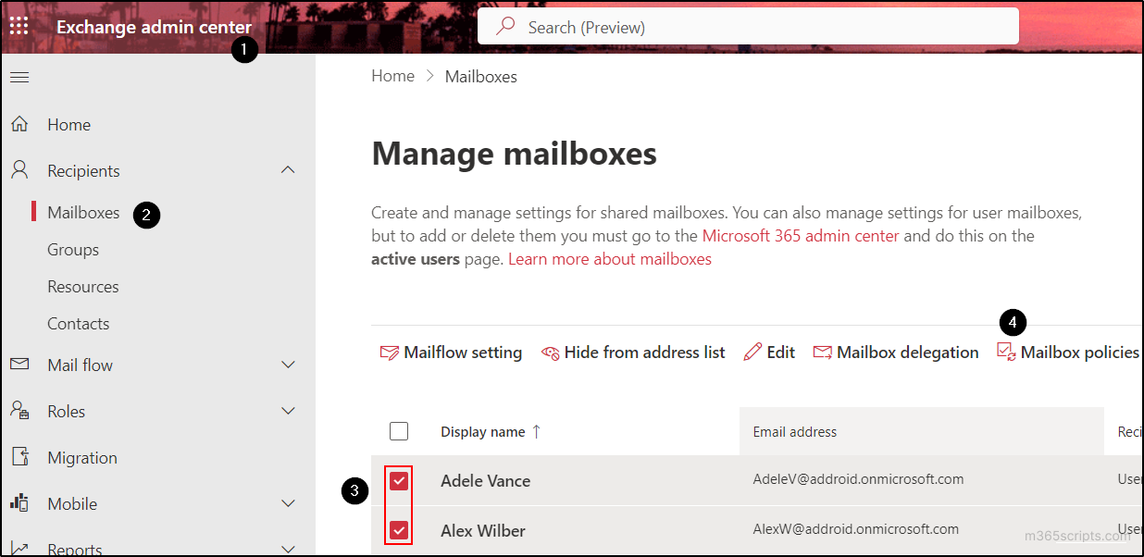Viewport: 1144px width, 557px height.
Task: Click the Edit pencil icon
Action: point(752,352)
